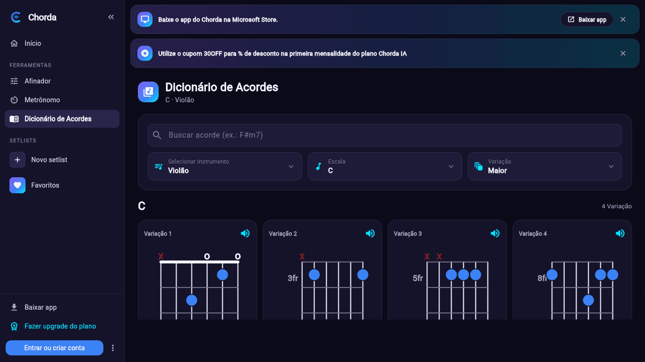Click the "3fr" fret label
This screenshot has width=645, height=362.
(x=293, y=278)
